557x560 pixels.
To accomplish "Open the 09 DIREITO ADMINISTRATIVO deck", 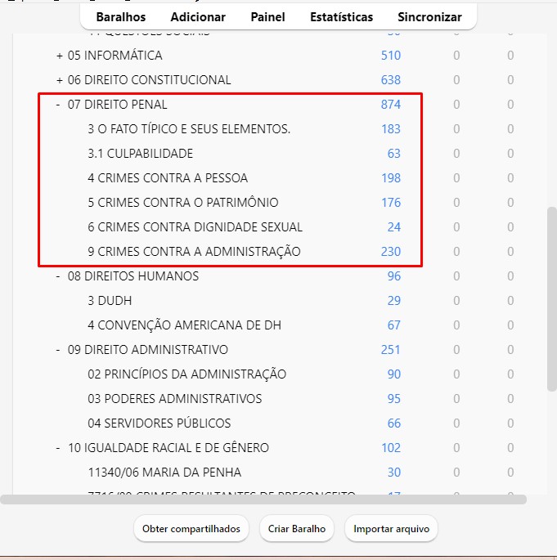I will [x=147, y=350].
